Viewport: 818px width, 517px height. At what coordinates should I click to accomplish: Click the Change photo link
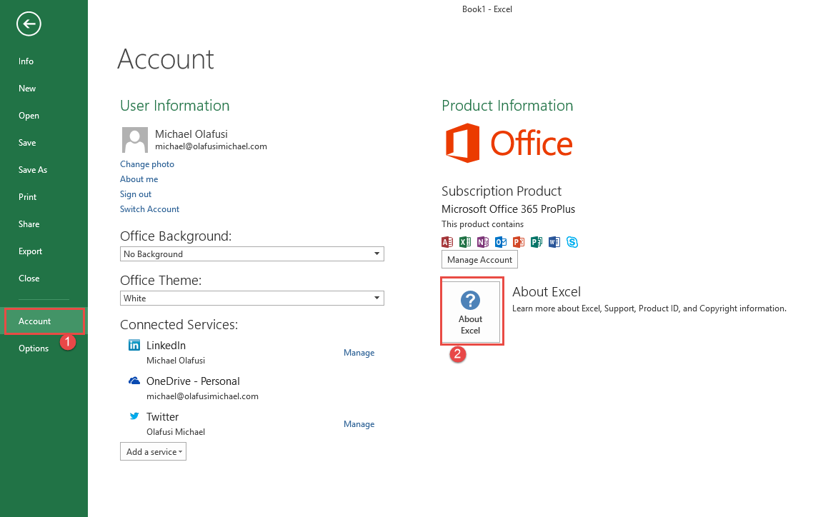(147, 164)
